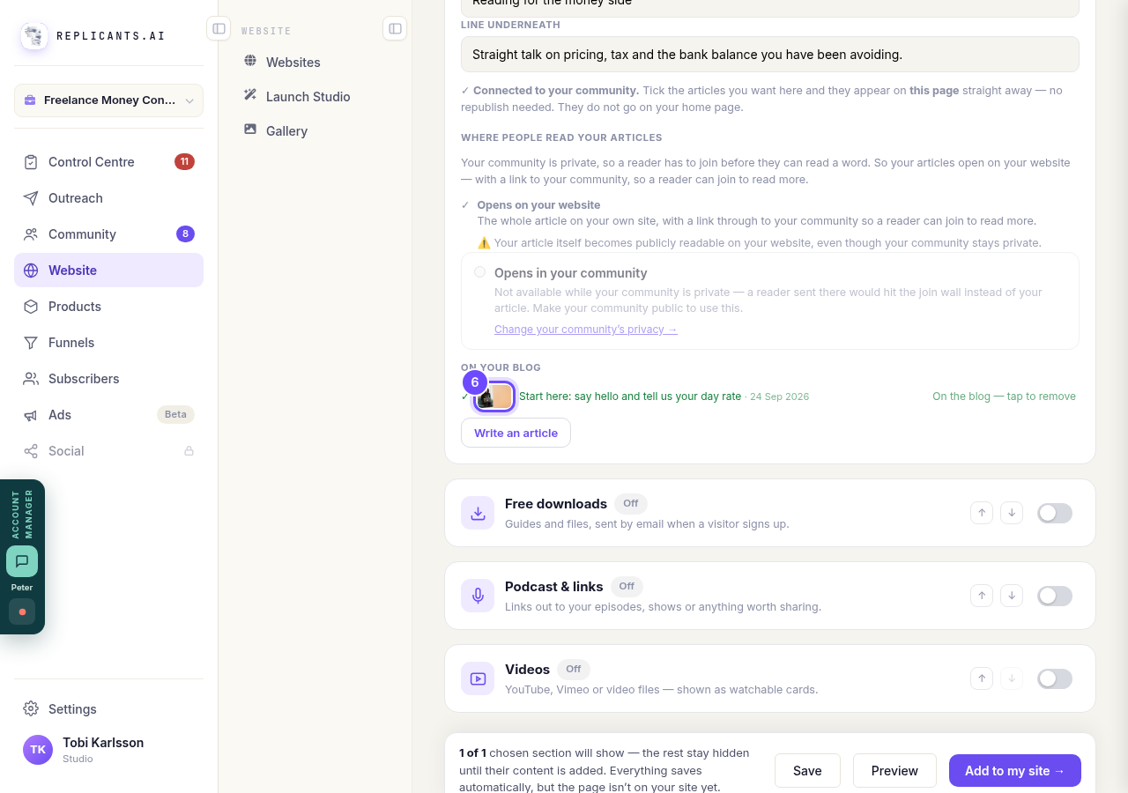Save the page with the Save button

pos(807,771)
